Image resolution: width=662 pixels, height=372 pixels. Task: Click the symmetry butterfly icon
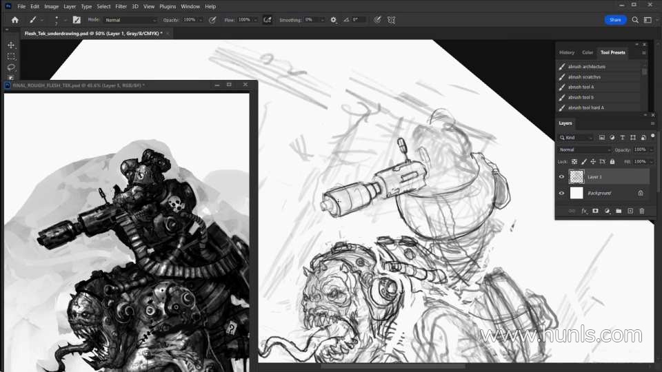tap(392, 20)
